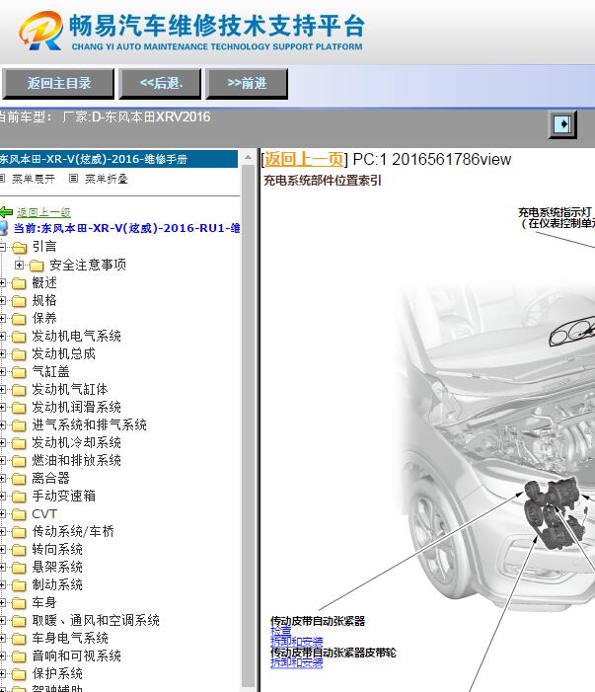Screen dimensions: 595x692
Task: Click the 安全注意事项 folder icon
Action: (37, 266)
